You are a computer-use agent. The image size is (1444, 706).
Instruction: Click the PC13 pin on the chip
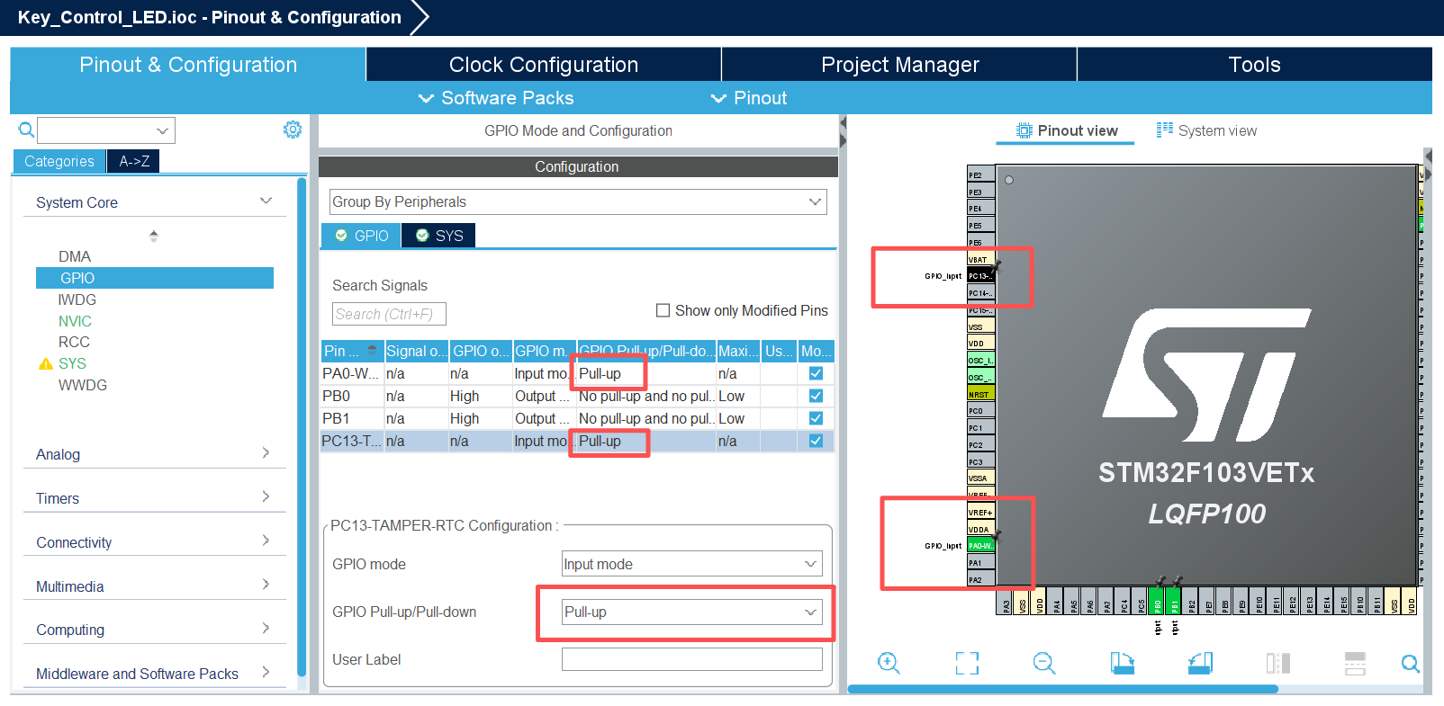coord(980,276)
